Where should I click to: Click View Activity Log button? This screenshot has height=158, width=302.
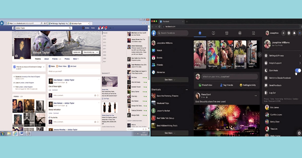(x=89, y=52)
